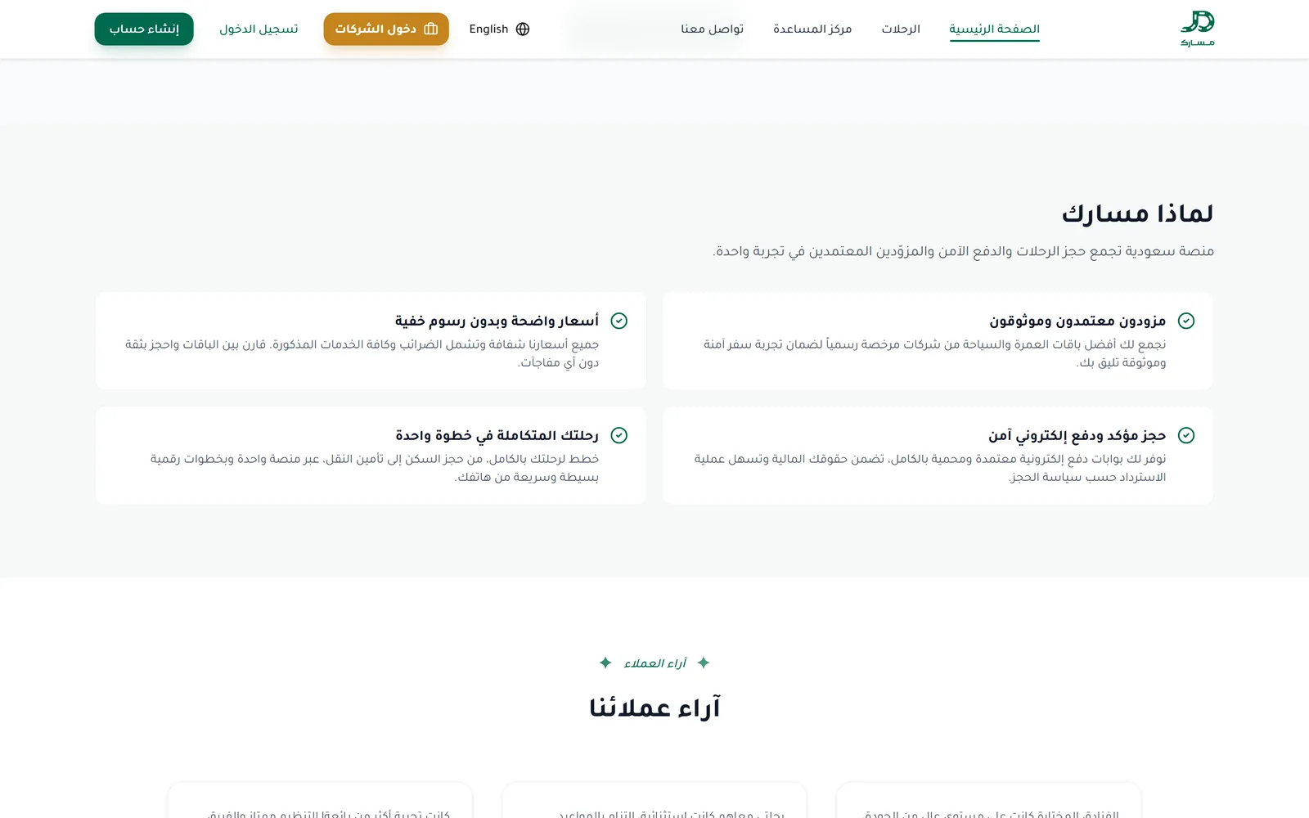Screen dimensions: 1309x818
Task: Click description نجمع لك أفضل باقات العمرة
Action: pos(934,353)
